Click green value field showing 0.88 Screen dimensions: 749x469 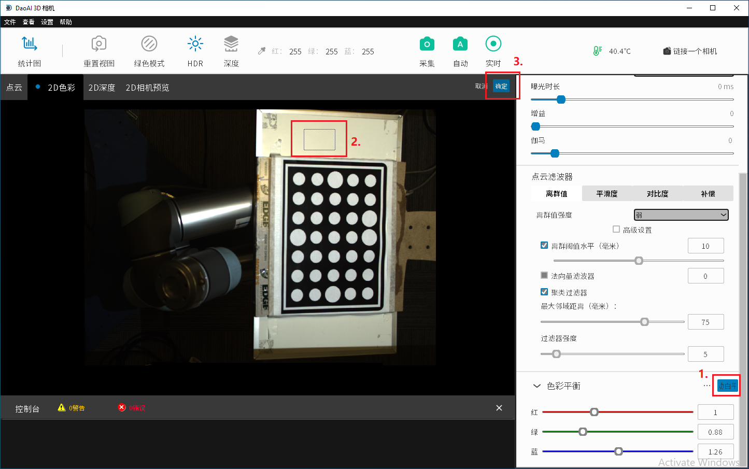point(716,432)
